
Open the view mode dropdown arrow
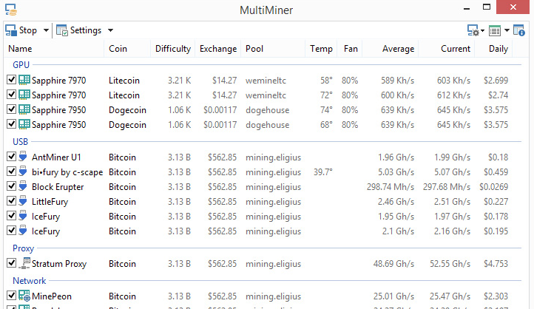pyautogui.click(x=507, y=30)
